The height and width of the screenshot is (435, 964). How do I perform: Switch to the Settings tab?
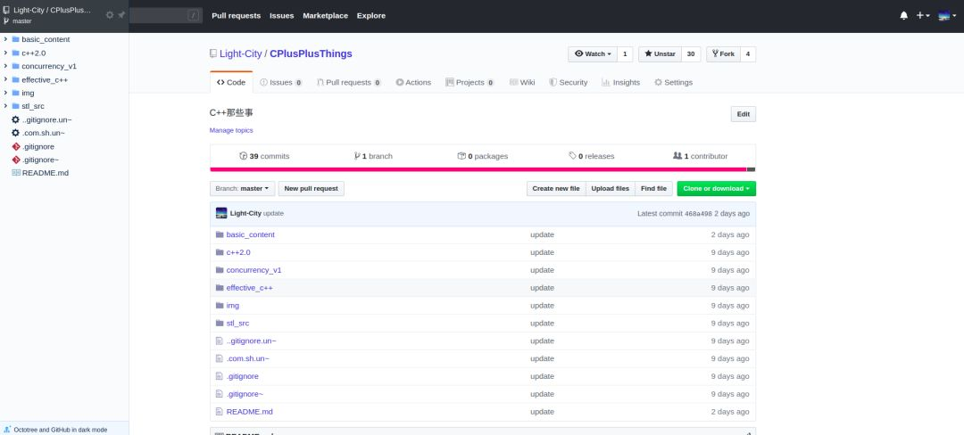673,82
